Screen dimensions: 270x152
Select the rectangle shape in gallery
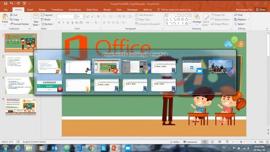[178, 15]
